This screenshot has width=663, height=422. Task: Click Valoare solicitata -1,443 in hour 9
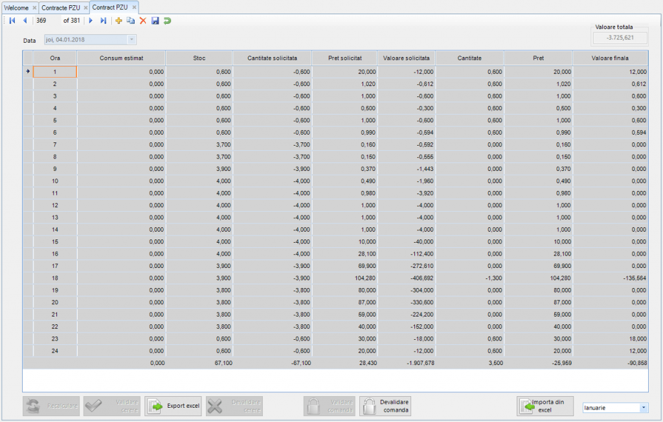[407, 169]
